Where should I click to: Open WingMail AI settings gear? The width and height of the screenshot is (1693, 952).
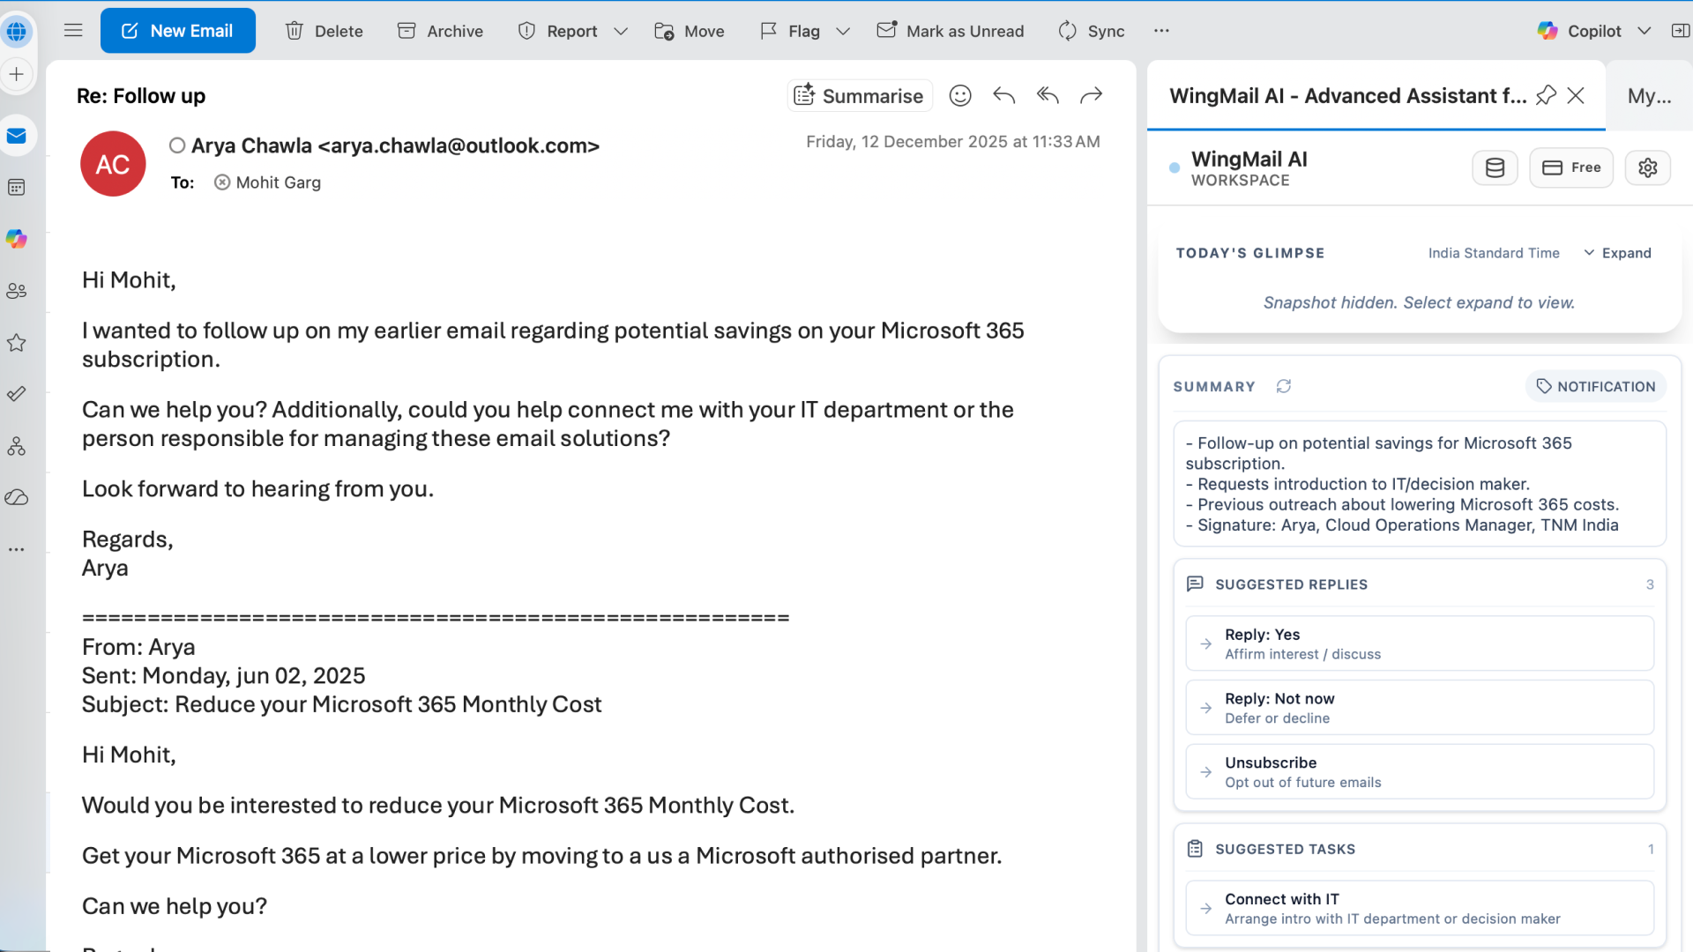(1647, 167)
